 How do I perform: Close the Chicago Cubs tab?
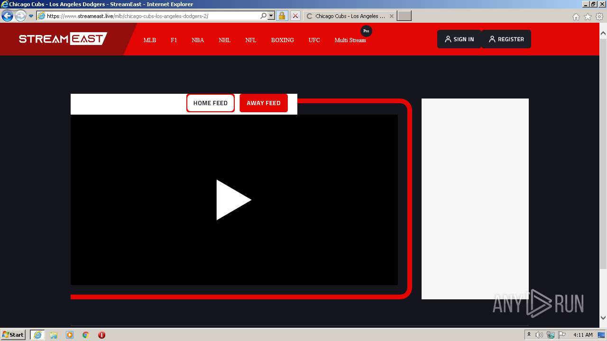pos(392,16)
